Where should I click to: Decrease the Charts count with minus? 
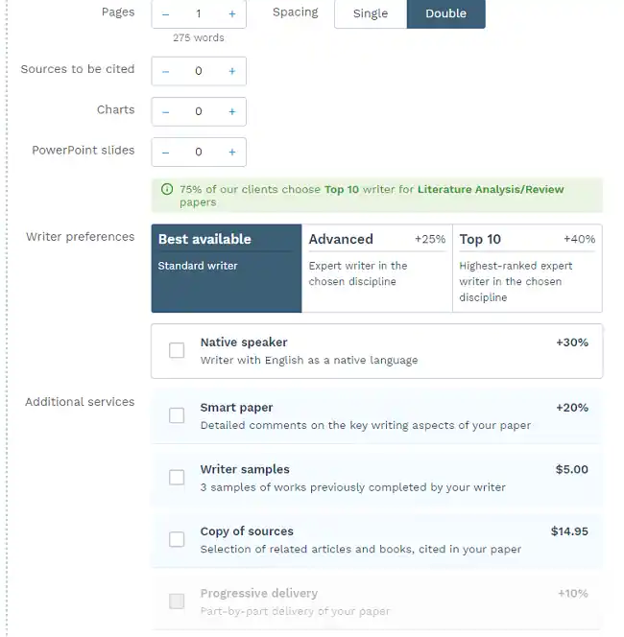click(x=165, y=111)
